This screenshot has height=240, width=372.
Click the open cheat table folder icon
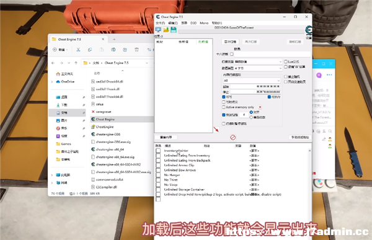pos(166,30)
